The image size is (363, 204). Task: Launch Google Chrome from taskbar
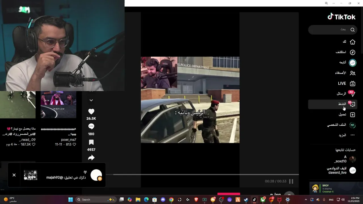click(x=171, y=200)
